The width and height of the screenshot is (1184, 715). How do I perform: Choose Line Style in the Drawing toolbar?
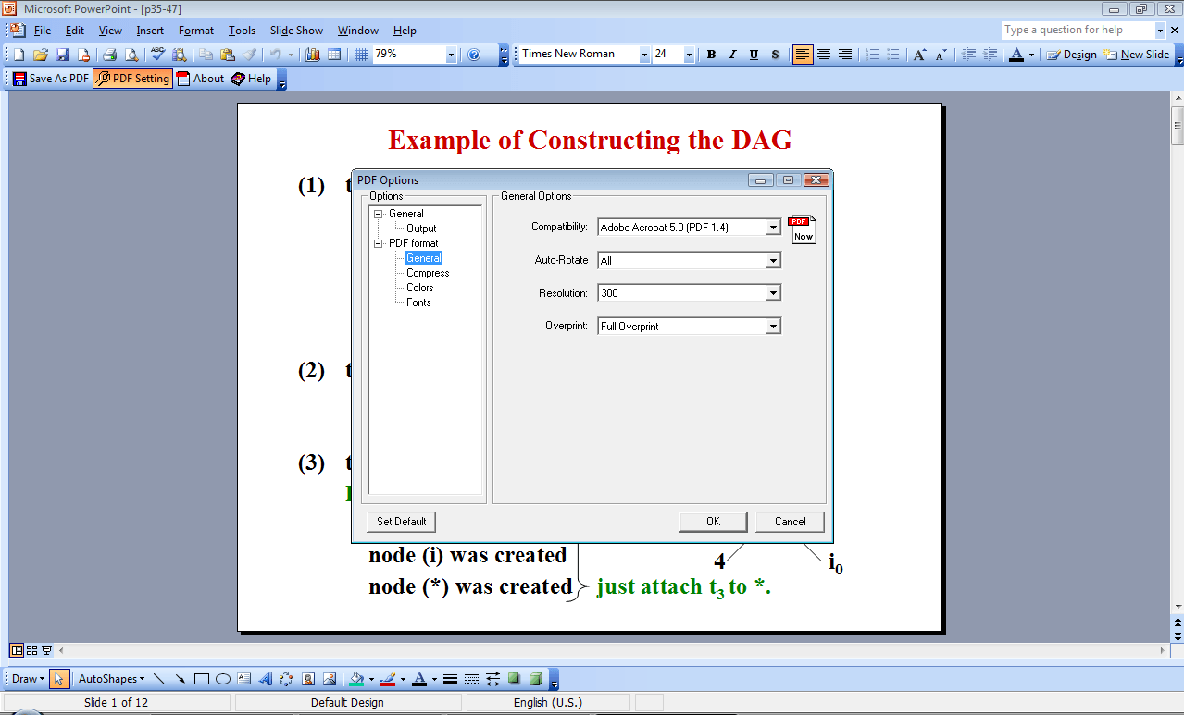pos(451,679)
